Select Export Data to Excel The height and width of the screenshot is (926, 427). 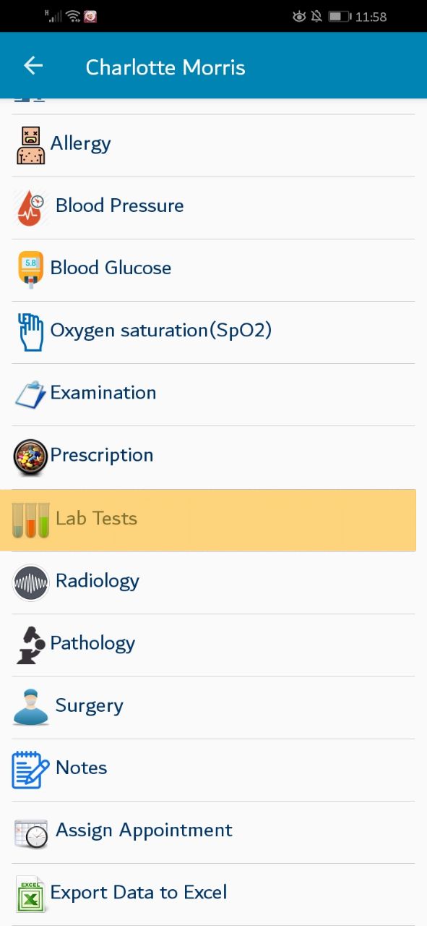tap(214, 894)
